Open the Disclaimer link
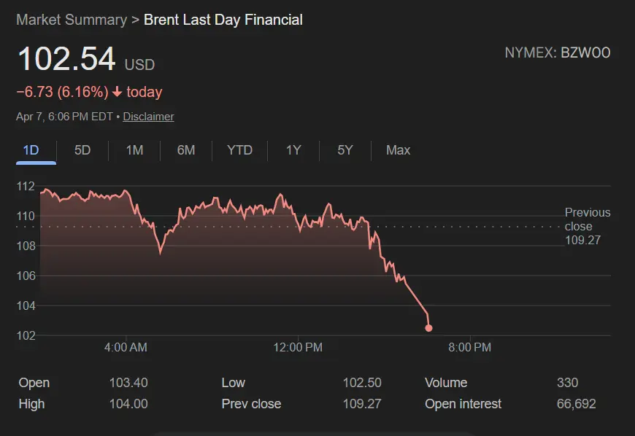635x436 pixels. tap(148, 117)
